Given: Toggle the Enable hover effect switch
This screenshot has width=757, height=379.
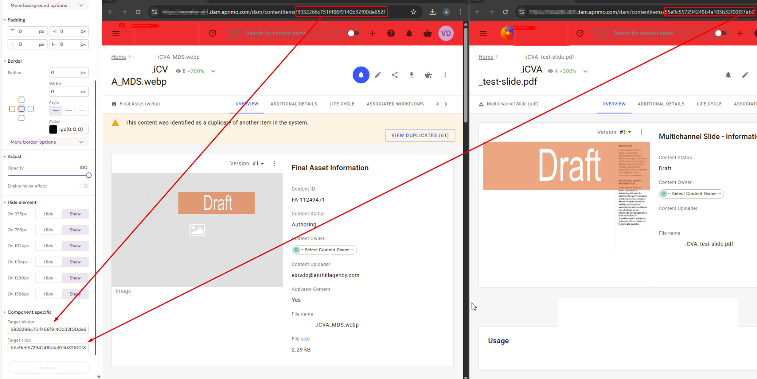Looking at the screenshot, I should click(84, 186).
